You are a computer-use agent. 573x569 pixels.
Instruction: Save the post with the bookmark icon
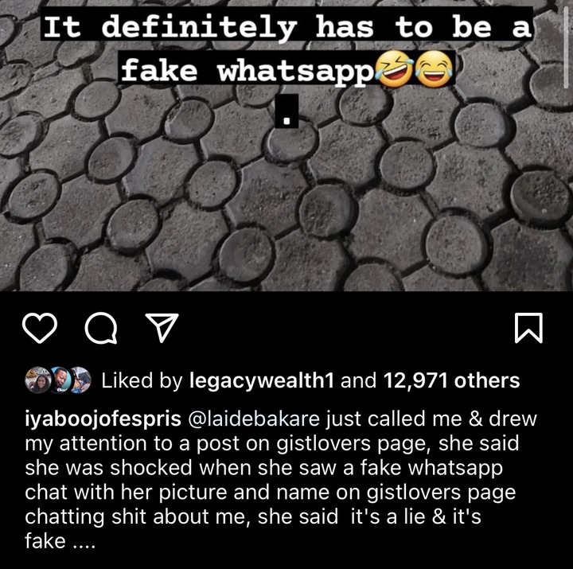click(528, 328)
